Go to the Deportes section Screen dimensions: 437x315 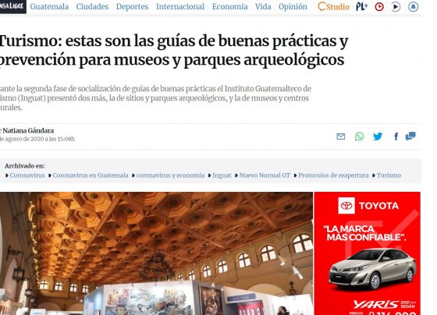point(132,6)
